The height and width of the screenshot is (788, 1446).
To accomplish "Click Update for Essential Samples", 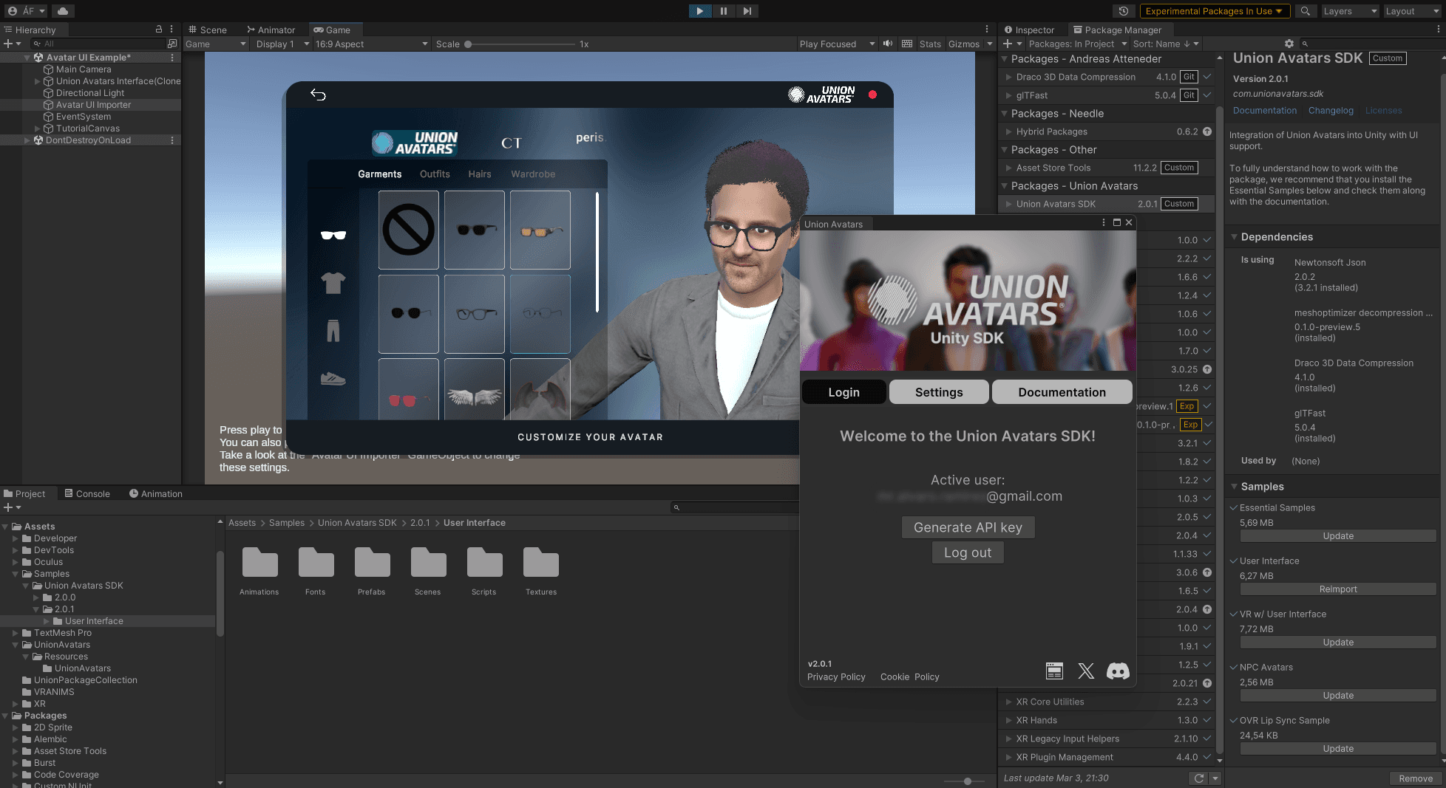I will (x=1338, y=535).
